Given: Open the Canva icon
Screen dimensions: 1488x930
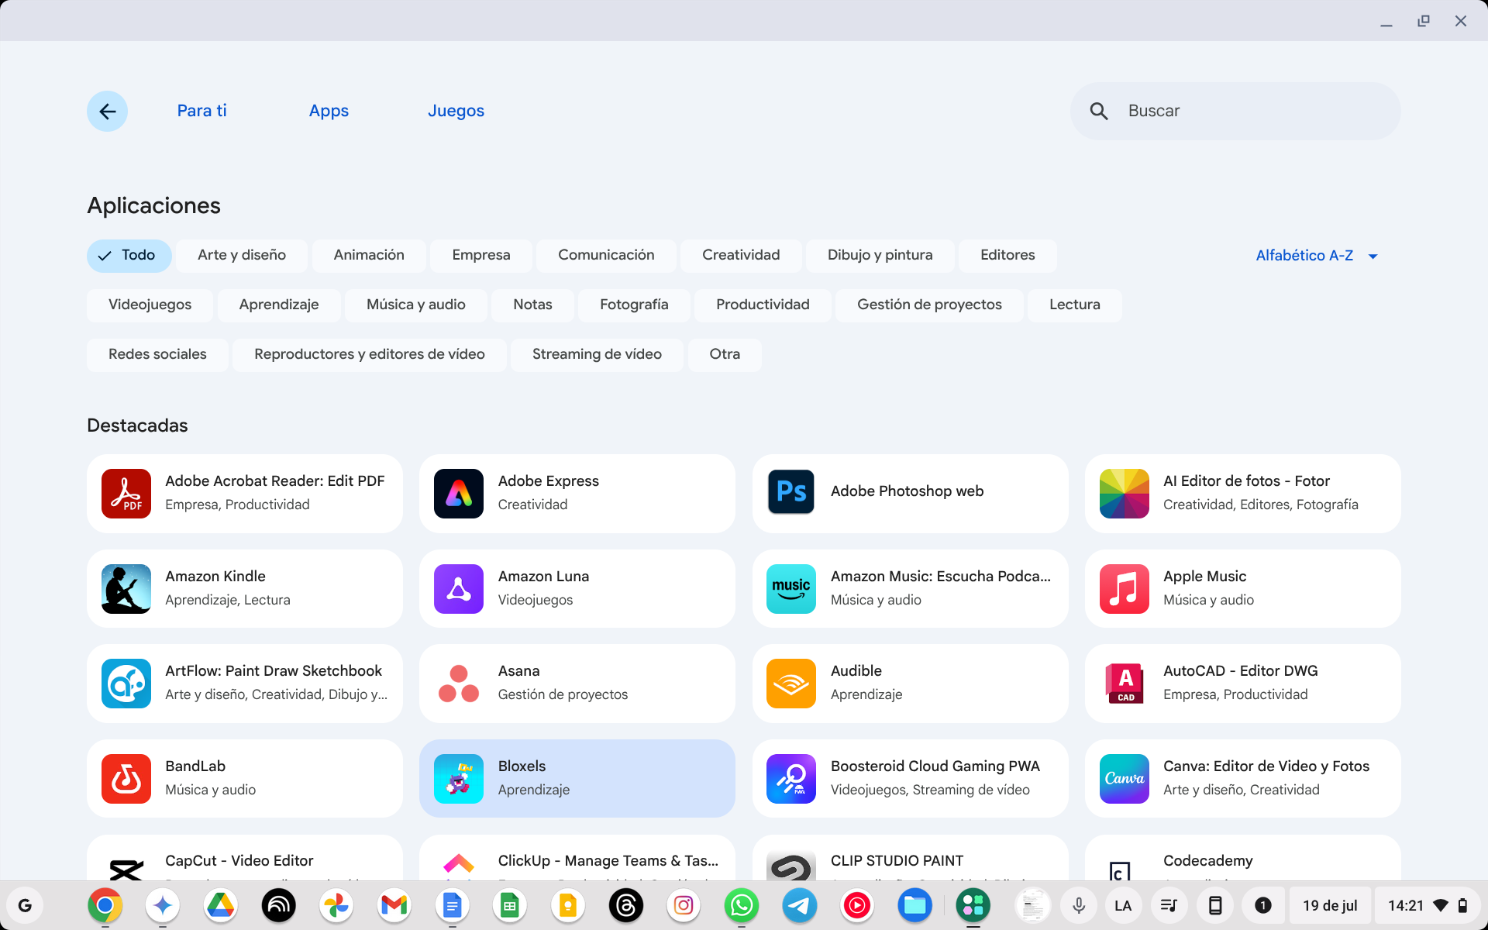Looking at the screenshot, I should tap(1124, 779).
